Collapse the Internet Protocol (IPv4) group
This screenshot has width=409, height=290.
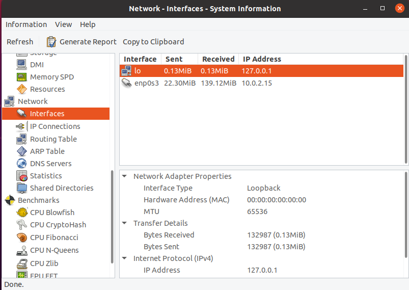pos(125,258)
